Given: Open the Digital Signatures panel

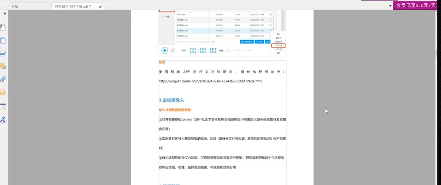Looking at the screenshot, I should click(3, 119).
